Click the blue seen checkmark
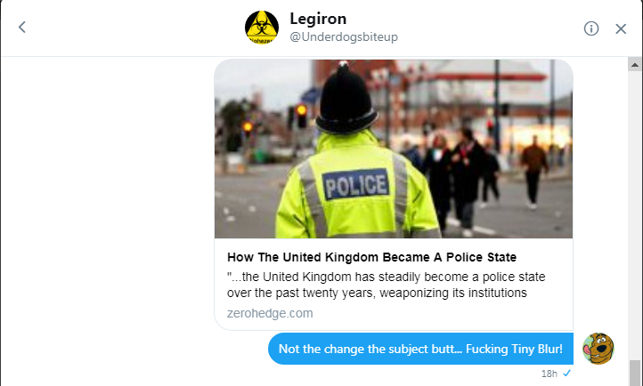 (567, 374)
